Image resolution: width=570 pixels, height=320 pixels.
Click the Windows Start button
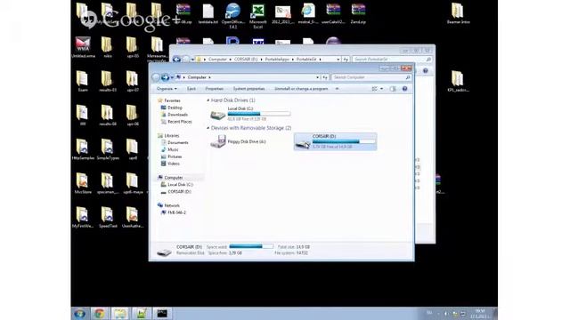tap(80, 314)
